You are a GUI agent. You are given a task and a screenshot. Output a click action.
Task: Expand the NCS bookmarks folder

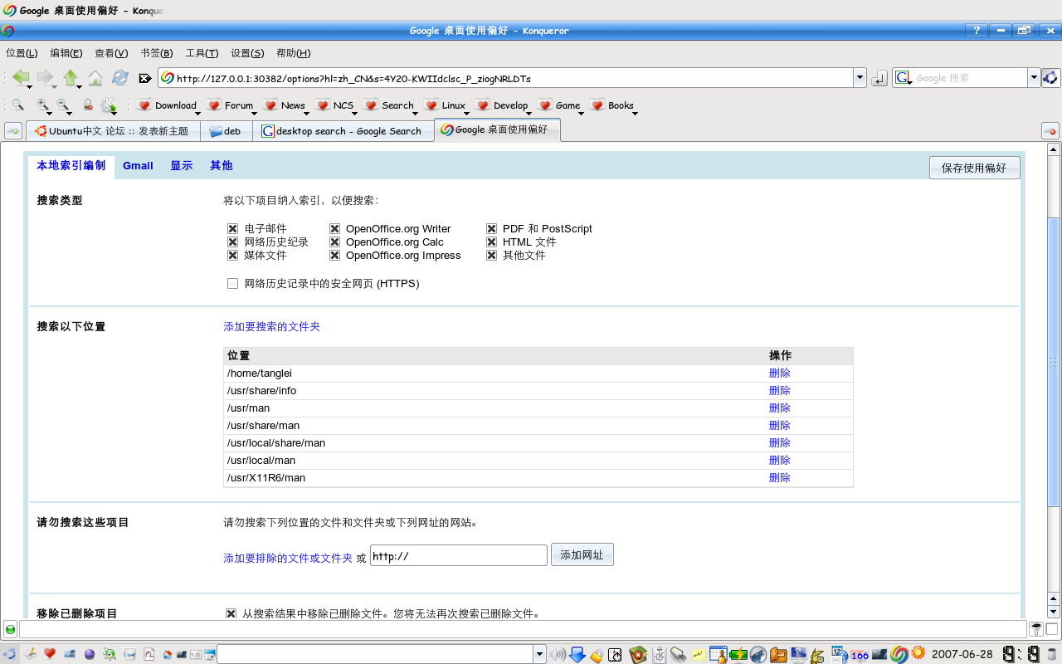click(336, 105)
